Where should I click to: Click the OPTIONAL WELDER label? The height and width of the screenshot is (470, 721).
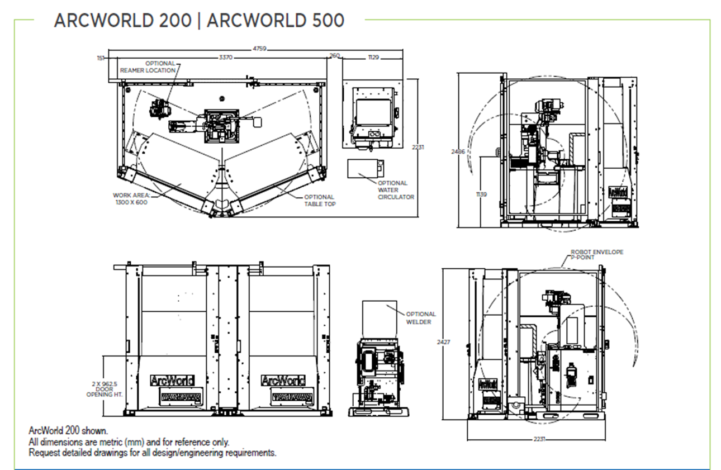click(x=421, y=317)
